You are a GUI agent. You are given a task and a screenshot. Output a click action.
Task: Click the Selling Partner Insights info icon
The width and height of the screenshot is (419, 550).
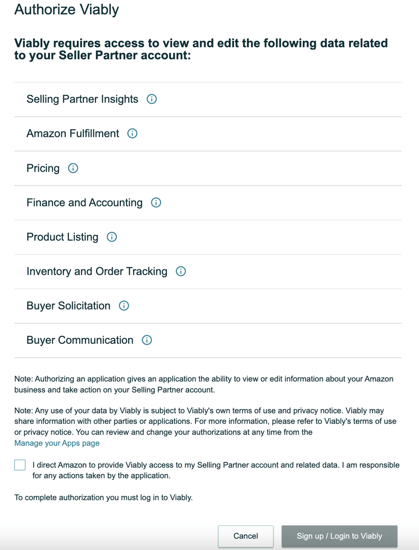coord(152,99)
